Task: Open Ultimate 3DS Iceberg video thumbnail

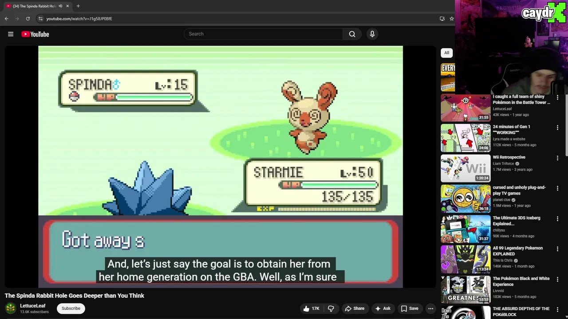Action: [465, 229]
